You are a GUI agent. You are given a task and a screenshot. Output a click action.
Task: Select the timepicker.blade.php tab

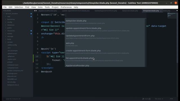[151, 11]
